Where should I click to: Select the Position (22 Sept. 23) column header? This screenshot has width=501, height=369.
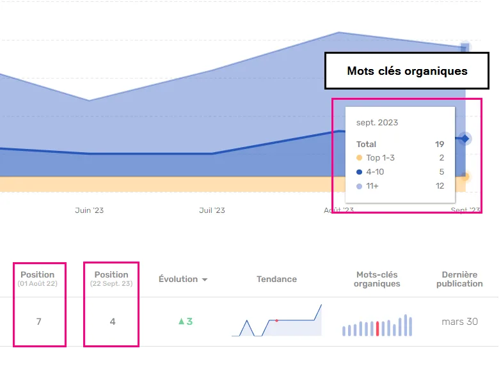click(111, 279)
